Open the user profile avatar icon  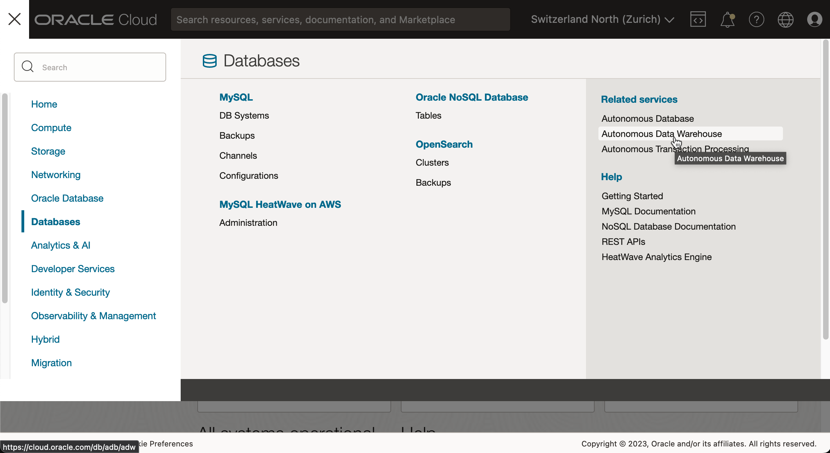pyautogui.click(x=814, y=19)
